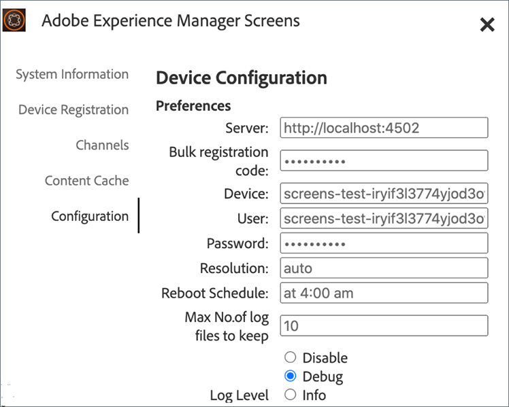This screenshot has width=509, height=407.
Task: Focus the Server URL field
Action: coord(384,128)
